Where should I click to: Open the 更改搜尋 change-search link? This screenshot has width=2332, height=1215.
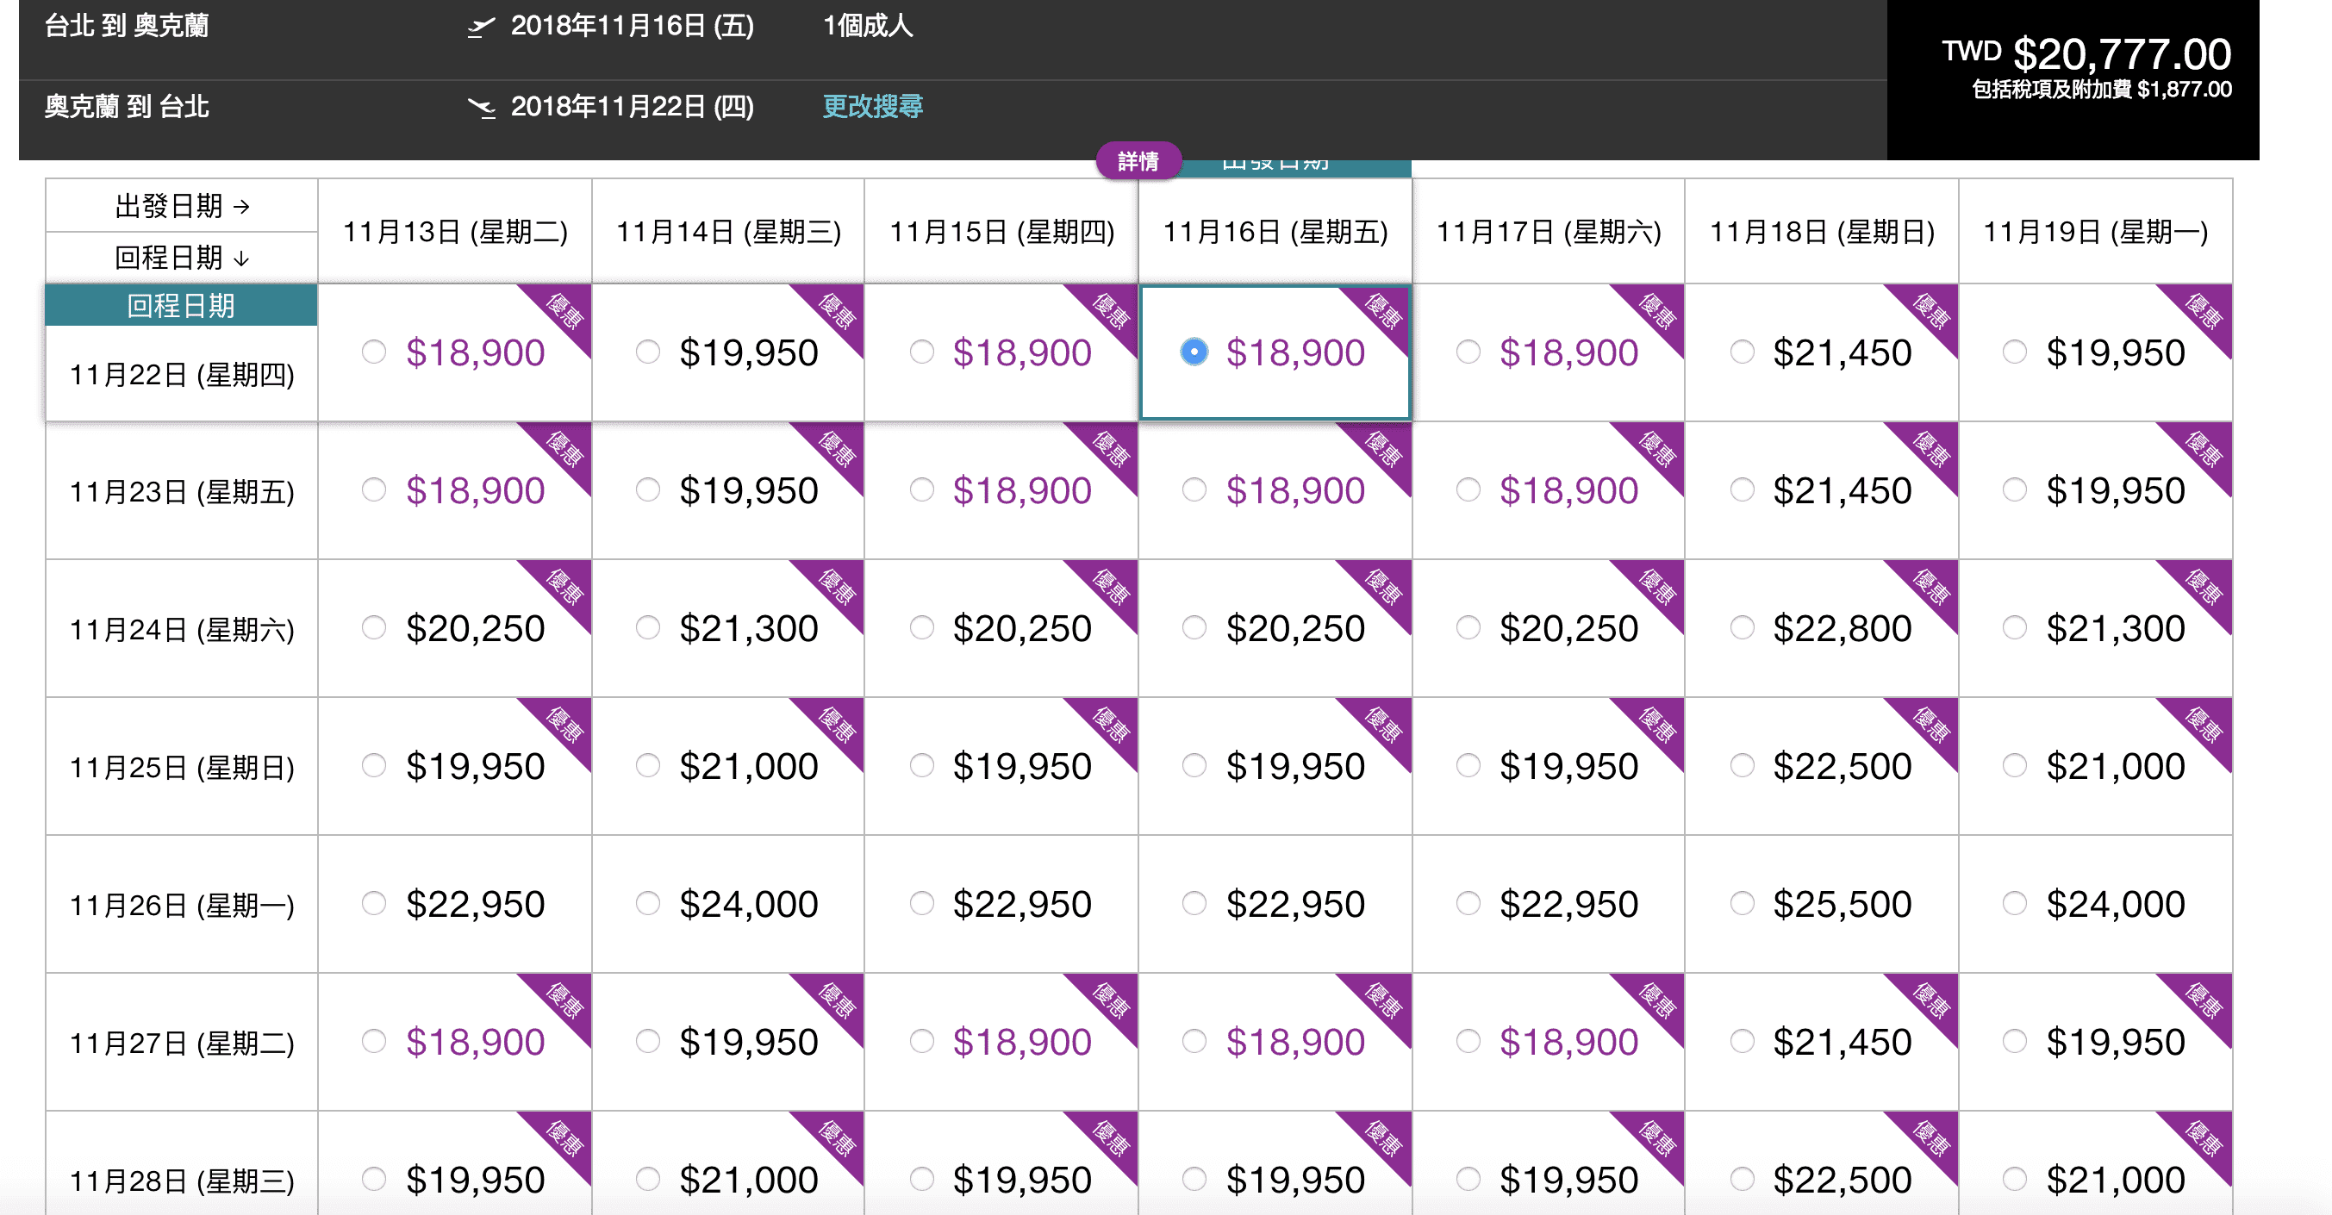point(872,107)
